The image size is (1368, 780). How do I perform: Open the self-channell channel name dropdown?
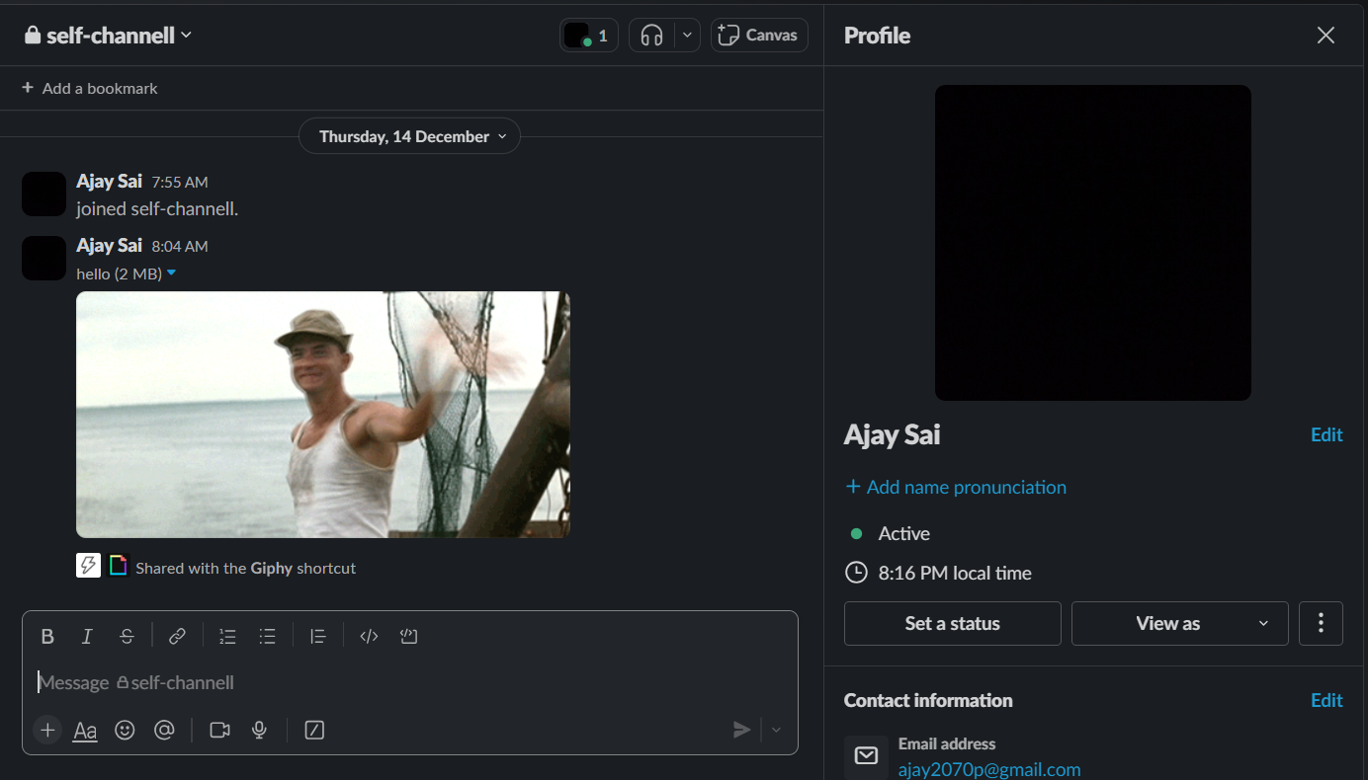[109, 36]
